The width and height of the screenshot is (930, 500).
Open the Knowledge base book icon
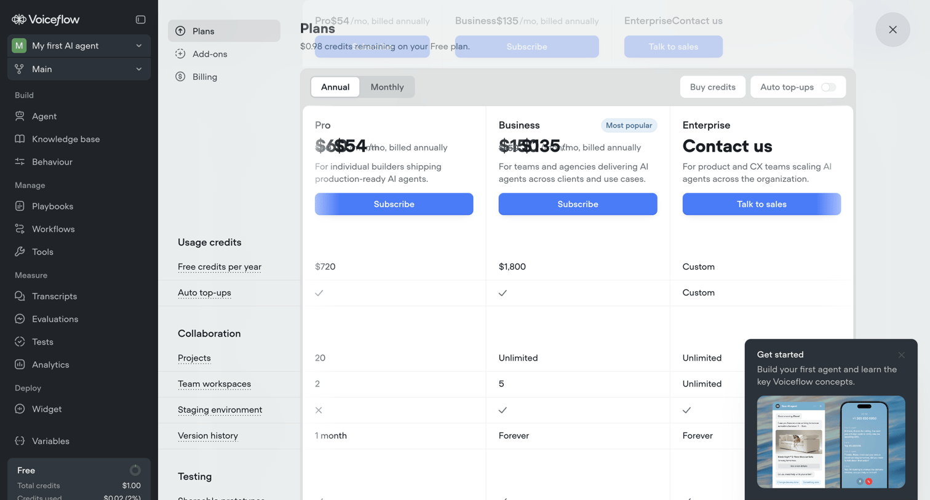click(x=20, y=139)
